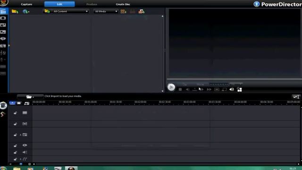
Task: Open the import media folder dropdown button
Action: click(30, 96)
